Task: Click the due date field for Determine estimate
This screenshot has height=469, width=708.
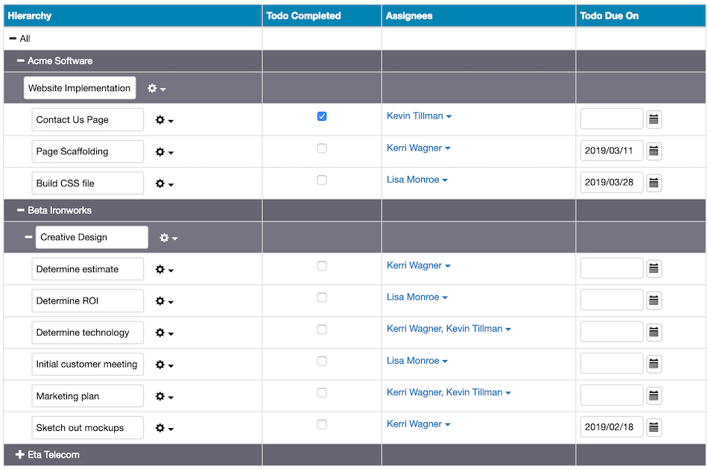Action: tap(611, 268)
